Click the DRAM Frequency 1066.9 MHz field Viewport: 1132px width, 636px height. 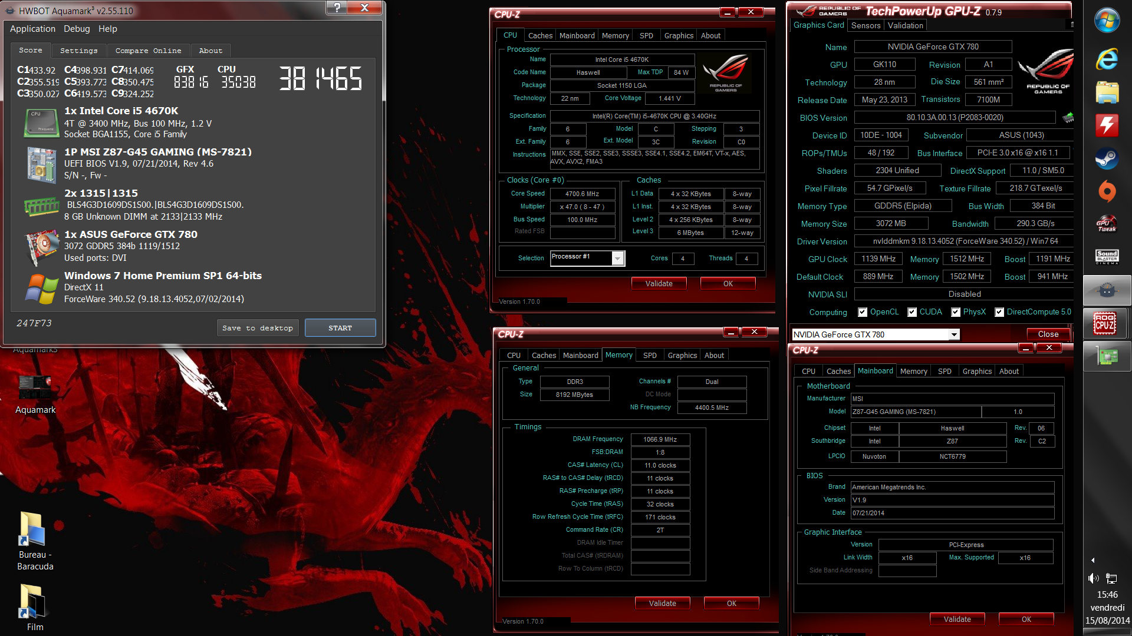point(660,439)
